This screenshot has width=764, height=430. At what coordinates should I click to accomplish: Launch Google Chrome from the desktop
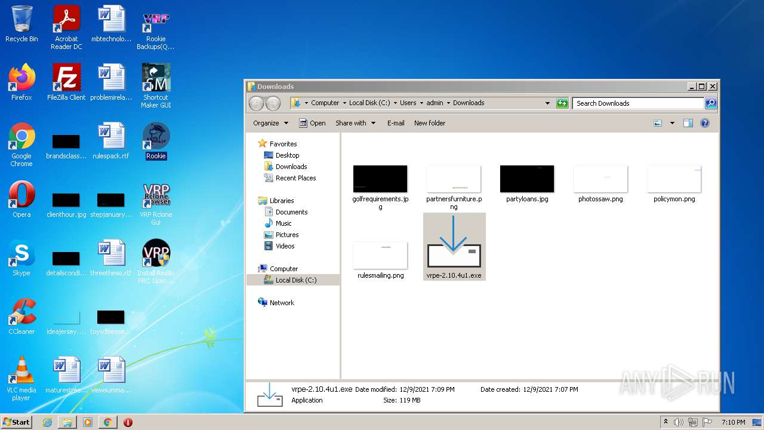click(21, 145)
